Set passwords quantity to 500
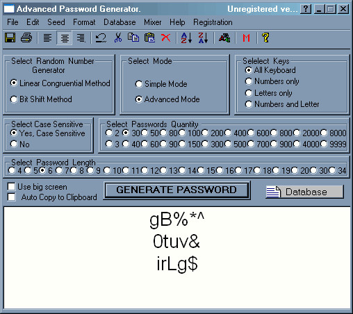The height and width of the screenshot is (314, 353). click(x=228, y=144)
